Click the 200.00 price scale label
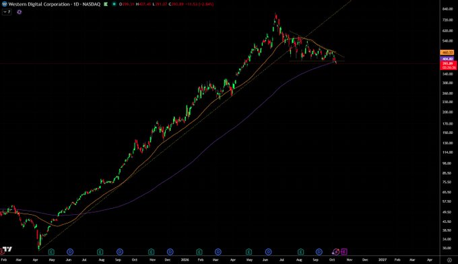The image size is (458, 264). tap(447, 112)
